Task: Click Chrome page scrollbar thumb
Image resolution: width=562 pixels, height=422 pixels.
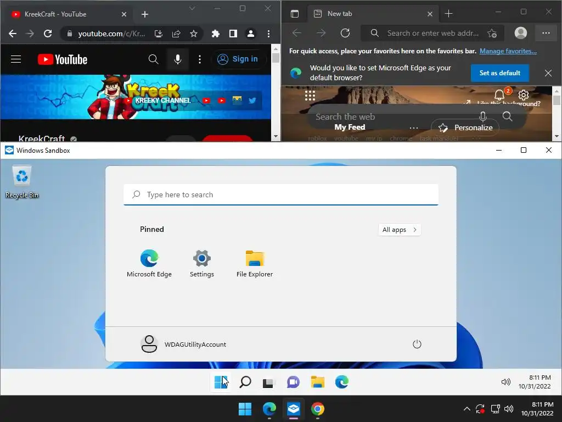Action: [x=276, y=58]
